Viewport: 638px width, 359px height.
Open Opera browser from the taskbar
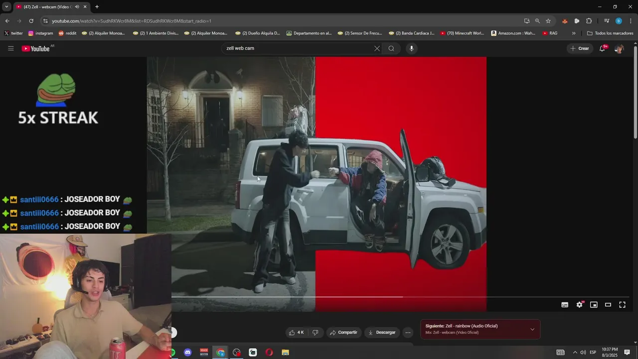269,353
